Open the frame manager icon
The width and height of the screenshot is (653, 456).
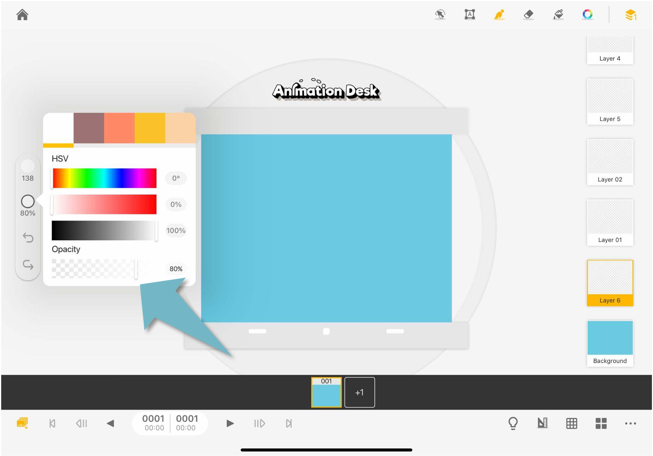(22, 423)
